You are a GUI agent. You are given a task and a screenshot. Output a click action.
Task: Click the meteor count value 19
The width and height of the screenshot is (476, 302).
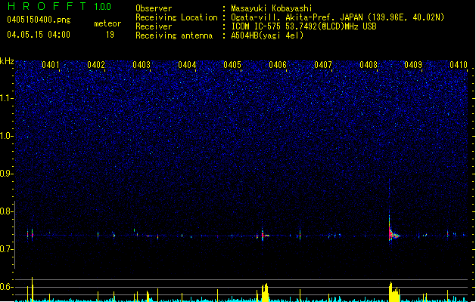(110, 35)
